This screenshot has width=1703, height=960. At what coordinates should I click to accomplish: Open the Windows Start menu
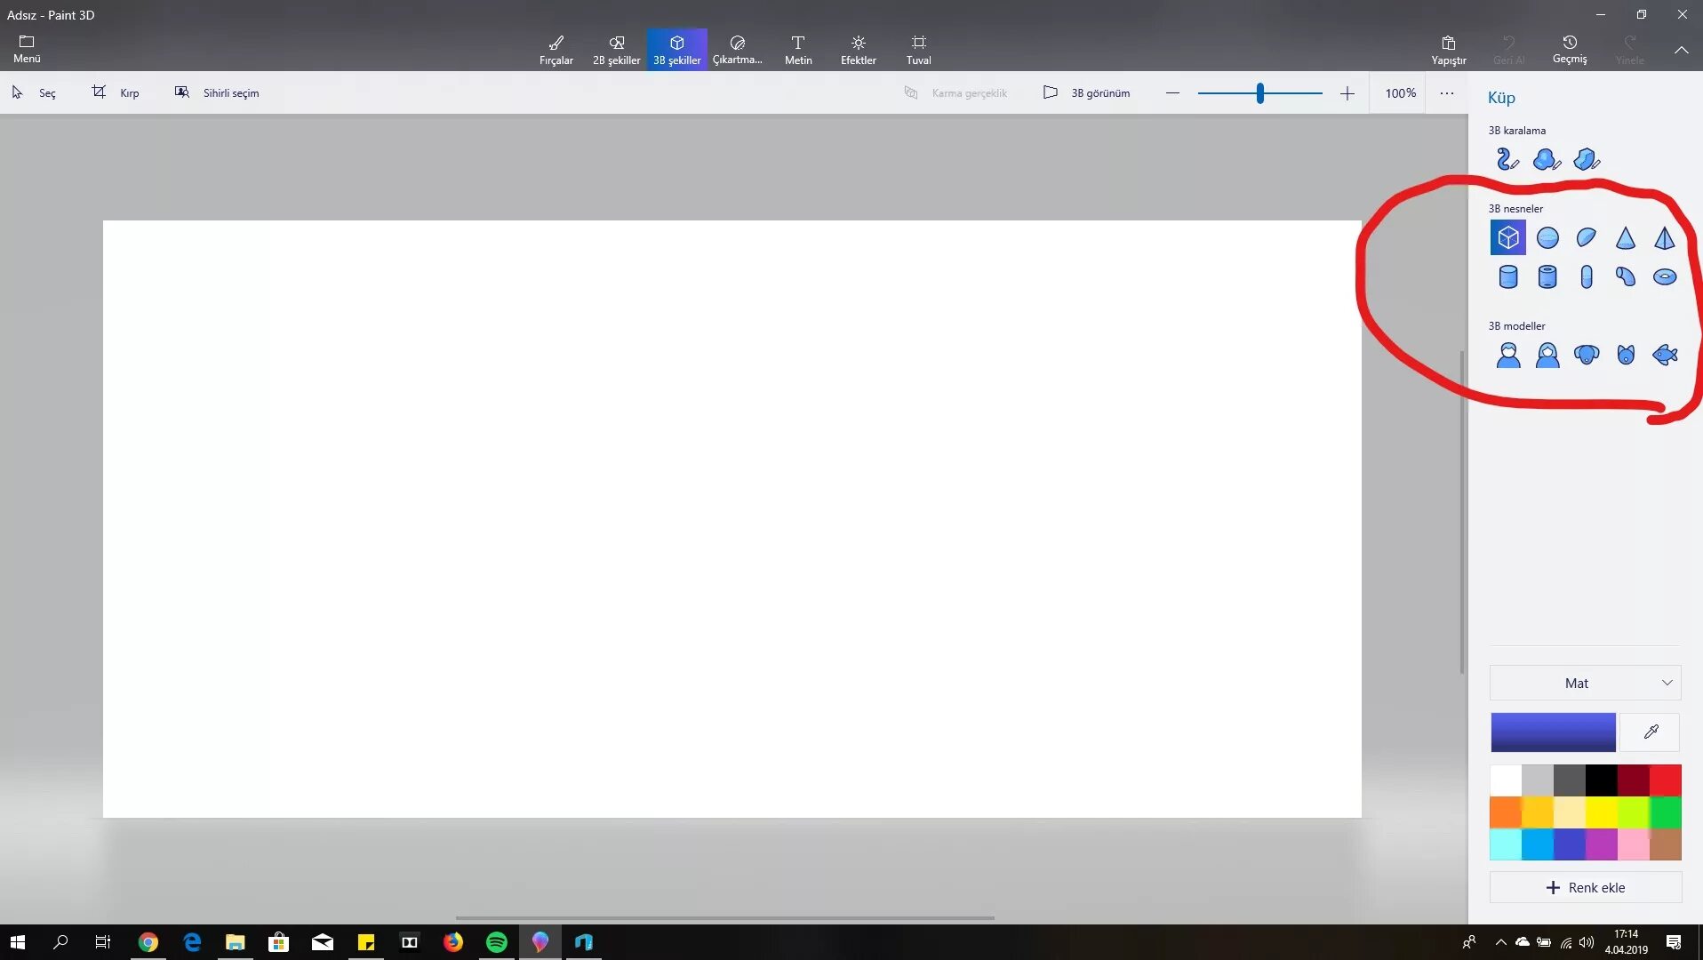(18, 942)
